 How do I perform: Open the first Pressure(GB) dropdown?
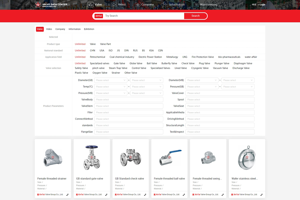click(202, 87)
